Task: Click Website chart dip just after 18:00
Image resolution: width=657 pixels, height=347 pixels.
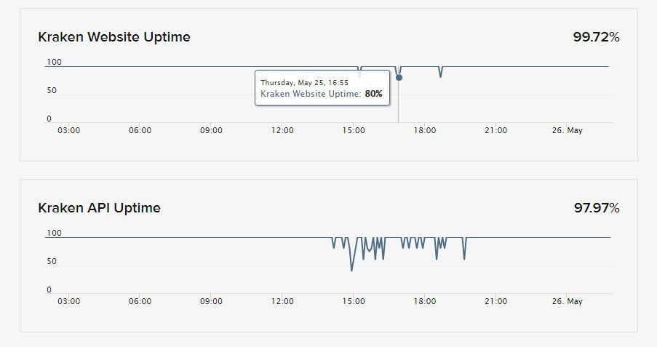Action: (x=440, y=75)
